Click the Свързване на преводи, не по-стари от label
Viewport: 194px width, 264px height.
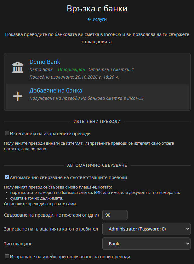coord(51,215)
